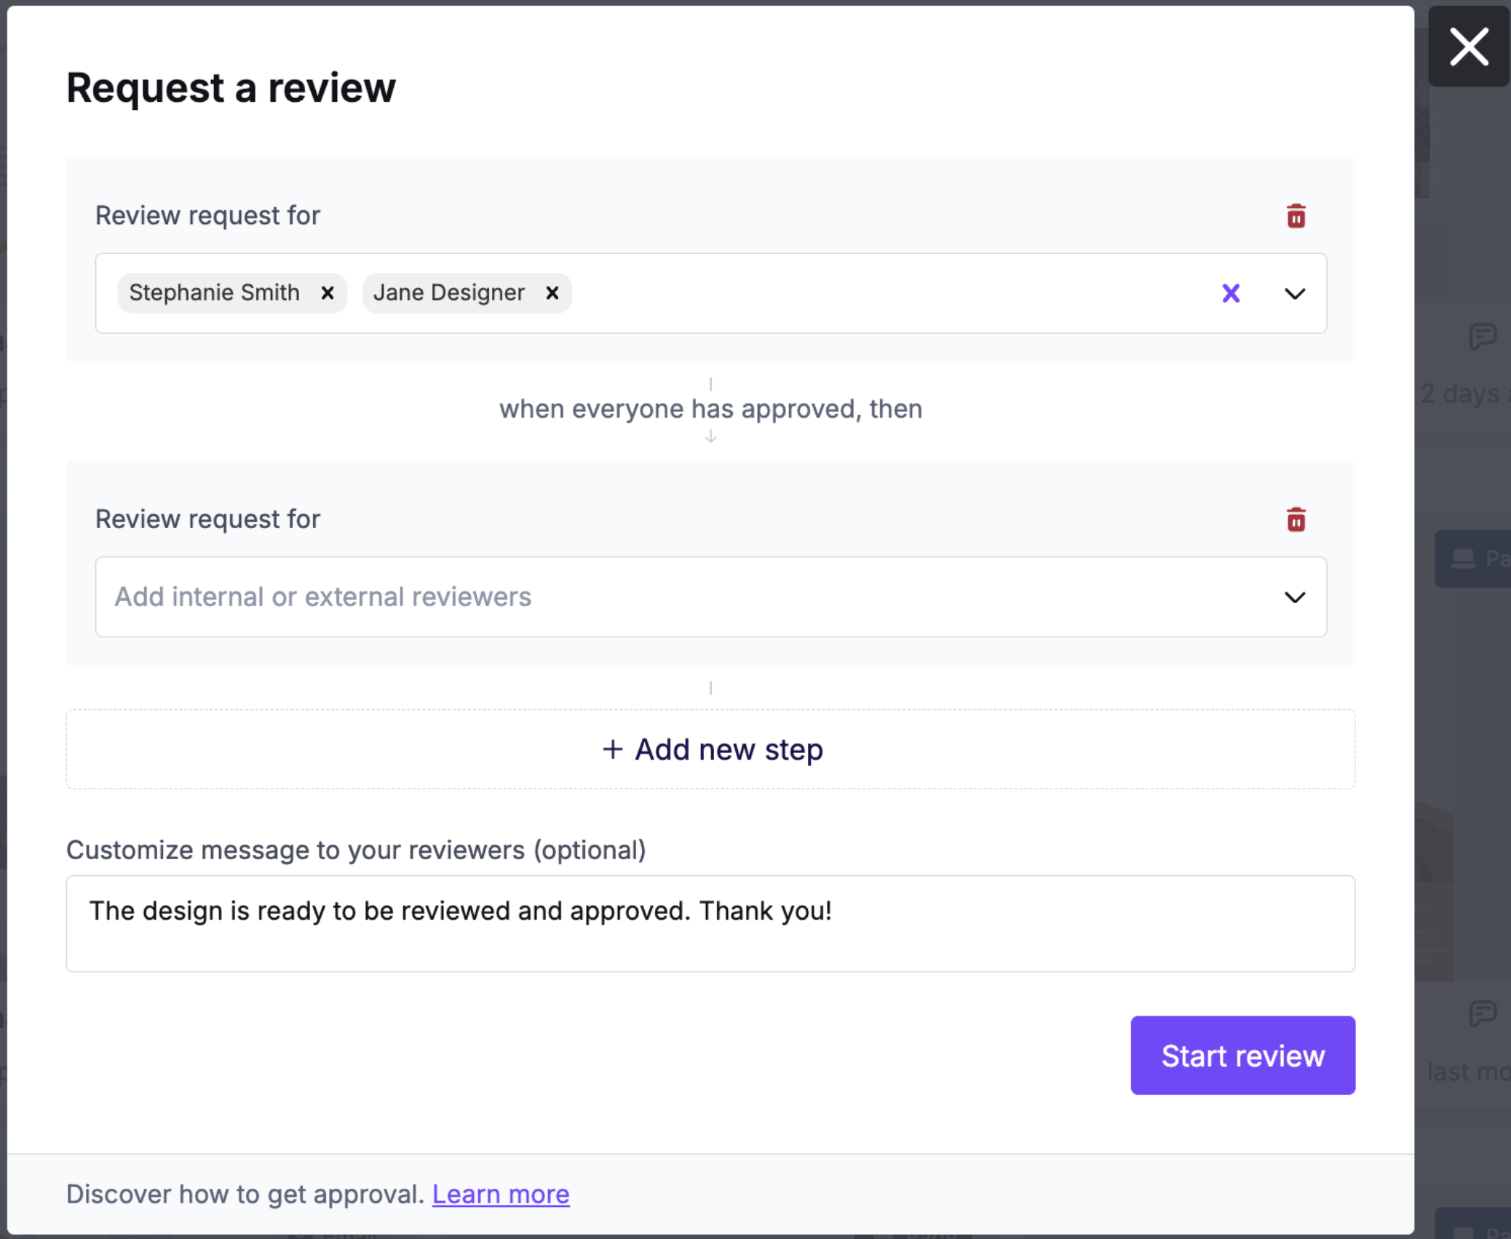Clear all reviewers with purple X
Viewport: 1511px width, 1239px height.
[x=1231, y=293]
